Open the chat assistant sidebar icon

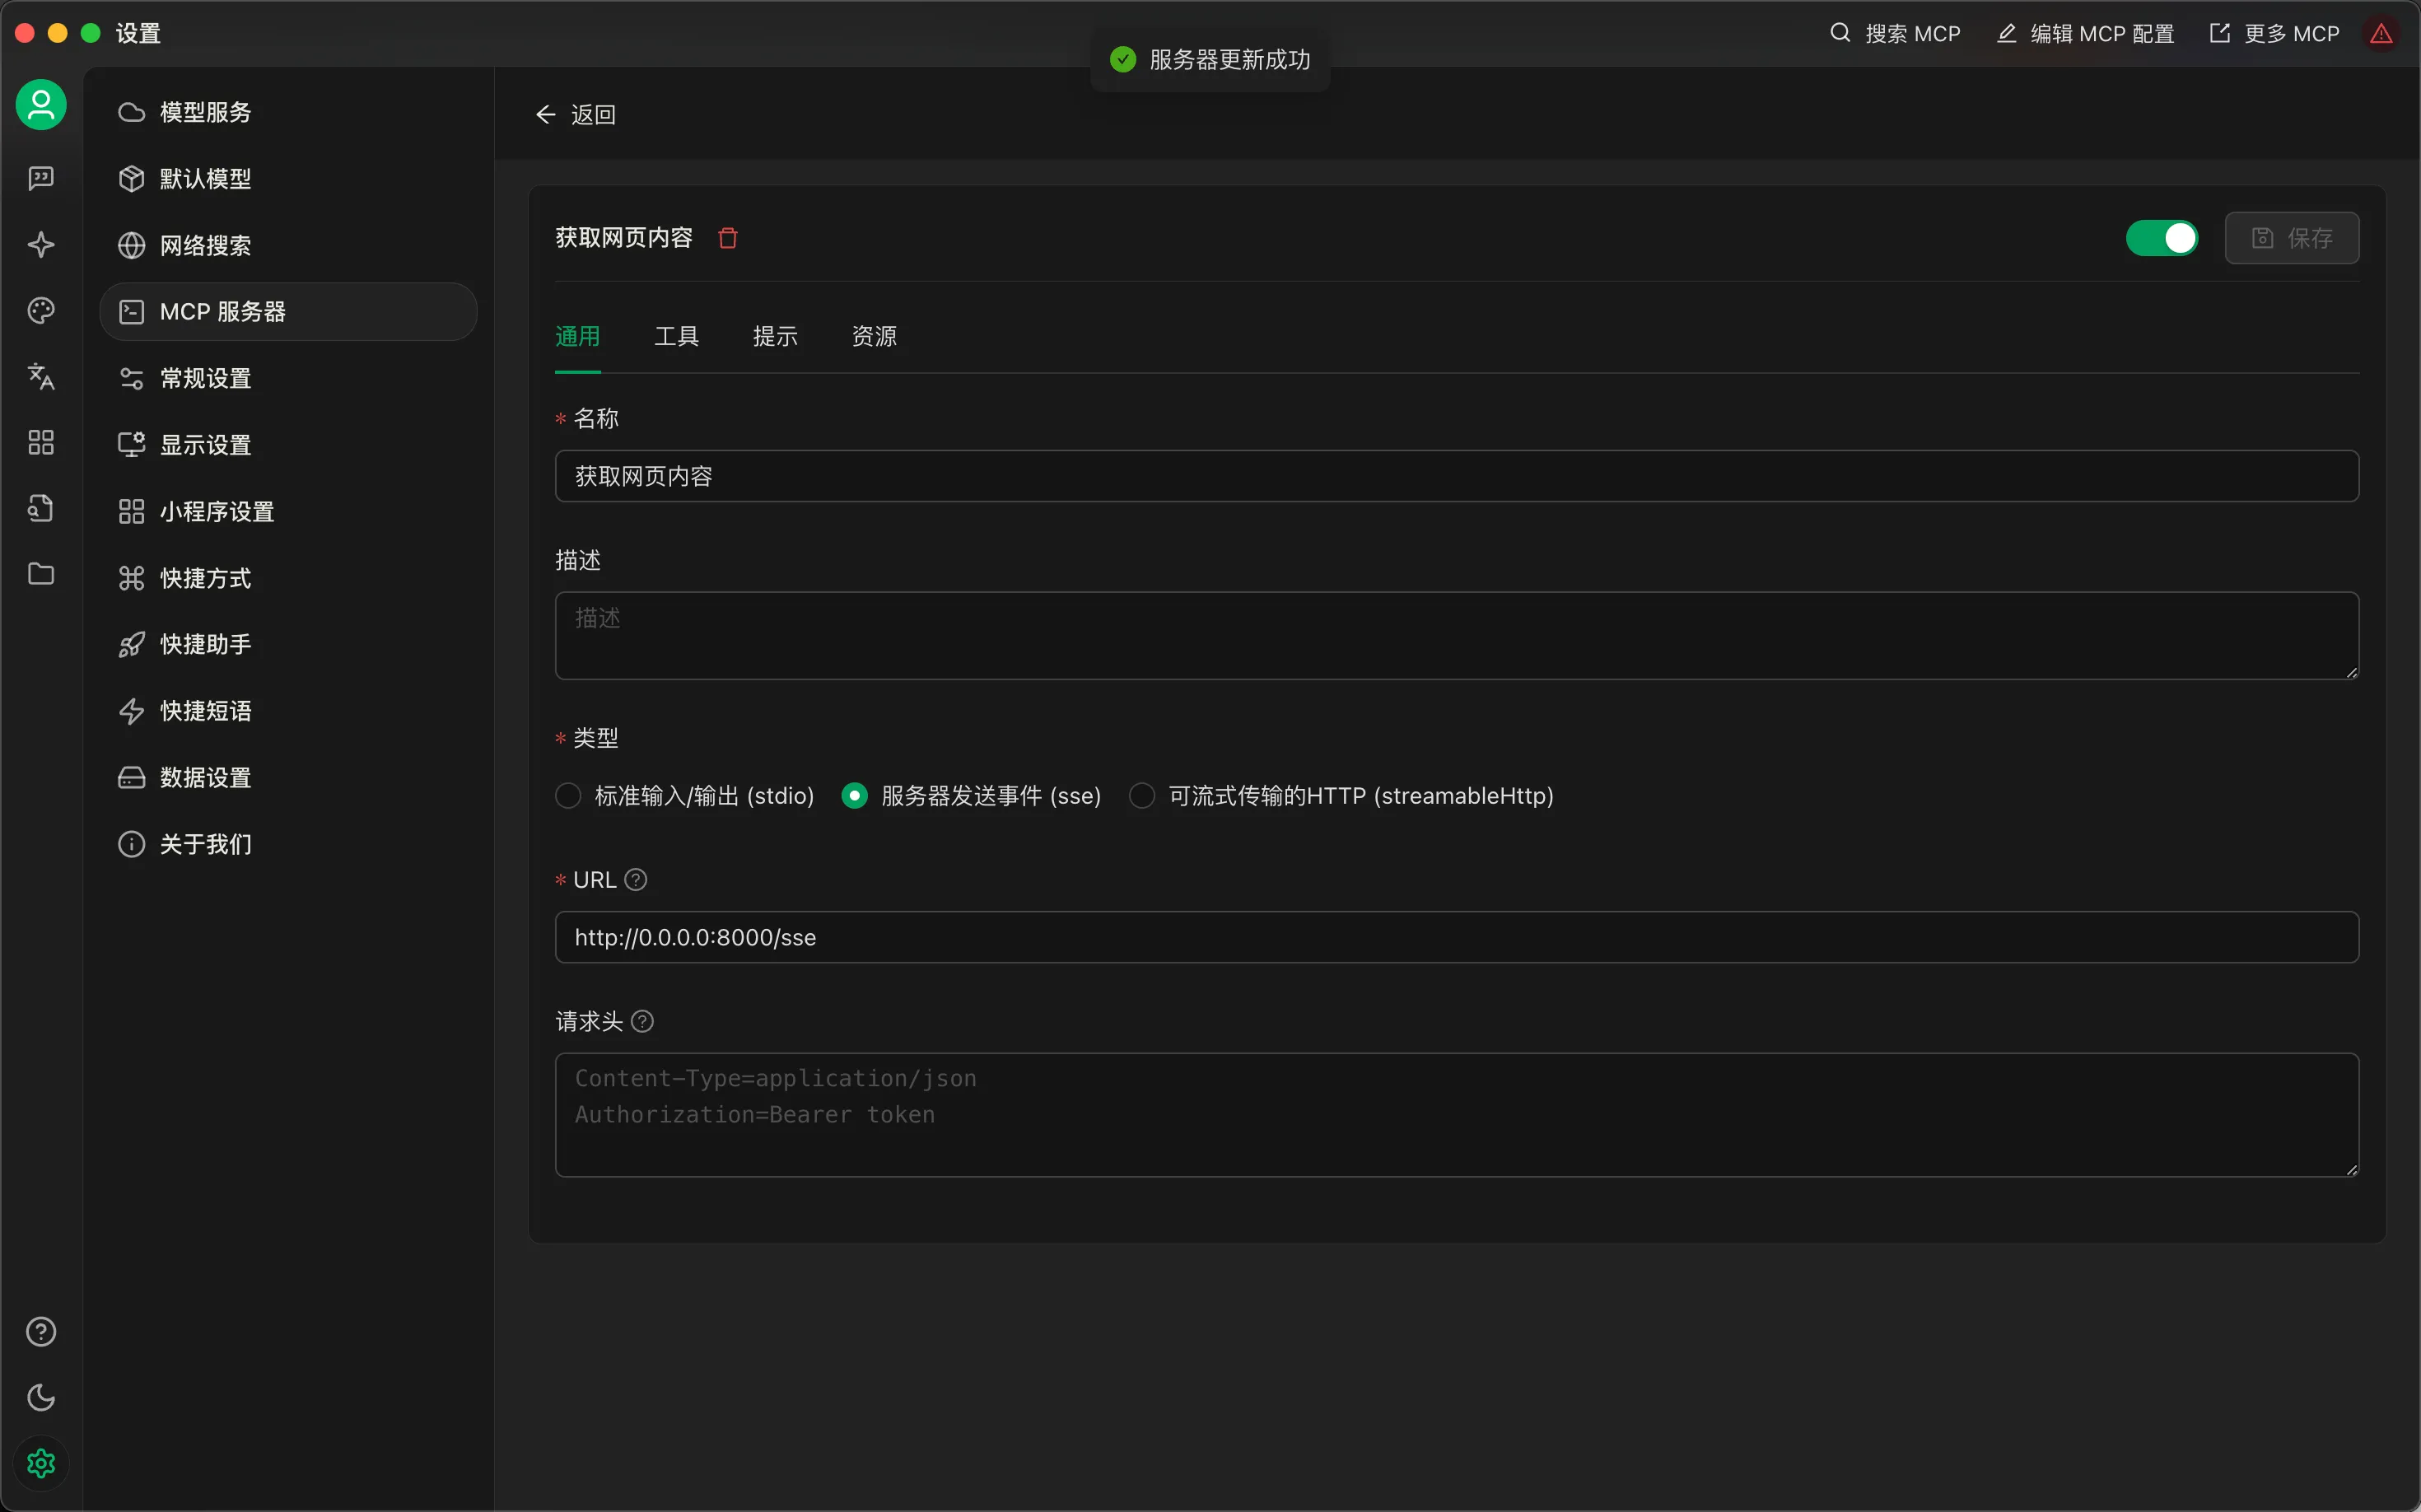pyautogui.click(x=41, y=178)
